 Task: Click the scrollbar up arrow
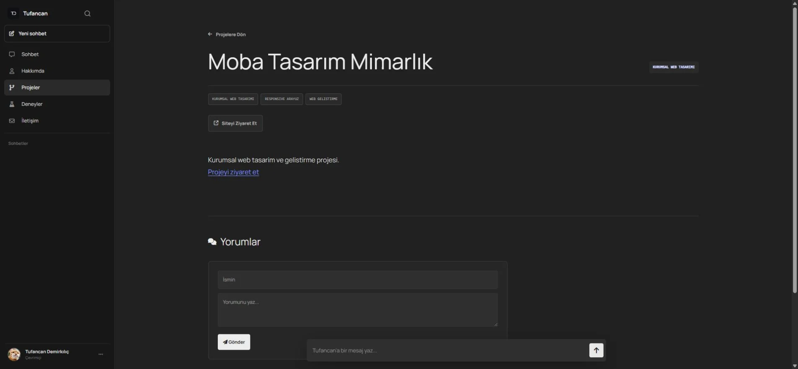(795, 3)
